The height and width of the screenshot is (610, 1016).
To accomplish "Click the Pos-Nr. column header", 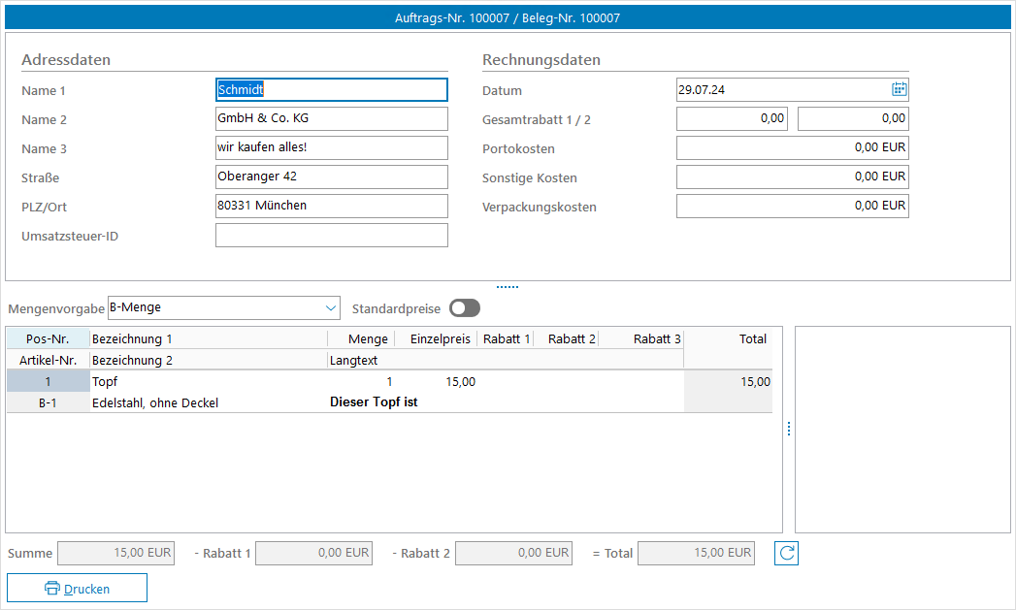I will coord(47,338).
